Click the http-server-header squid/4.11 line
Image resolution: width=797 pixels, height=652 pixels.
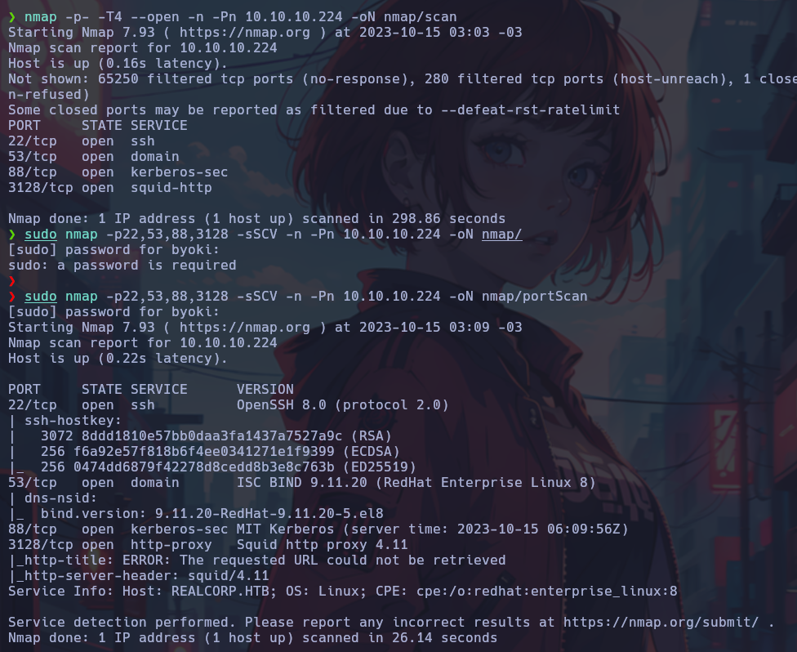click(x=138, y=576)
